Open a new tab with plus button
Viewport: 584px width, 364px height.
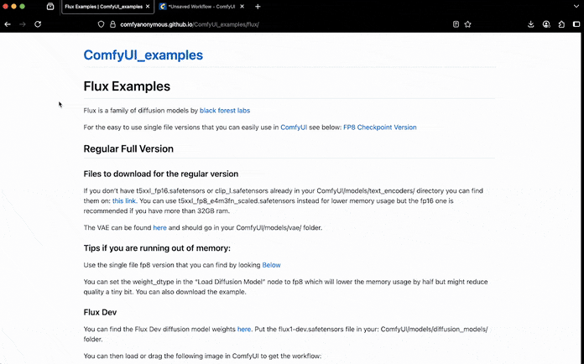pos(258,7)
